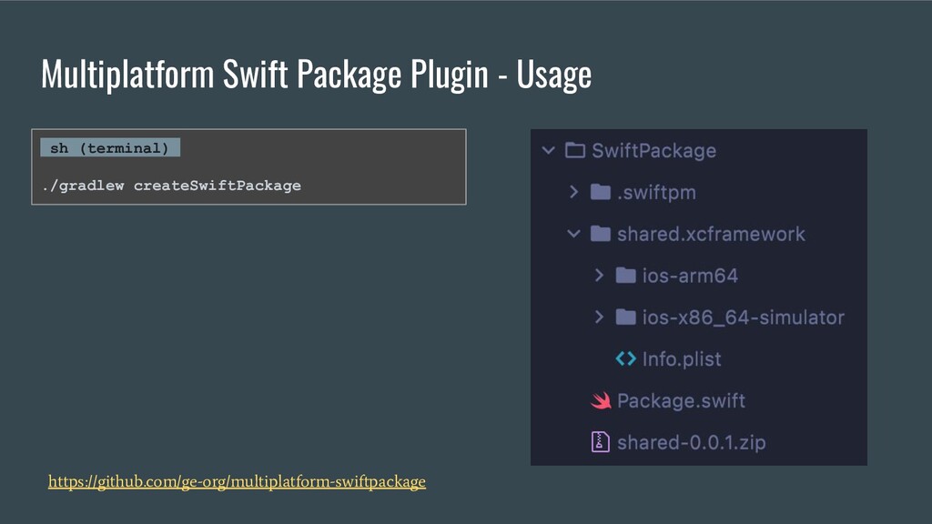The width and height of the screenshot is (932, 524).
Task: Click the SwiftPackage outlined folder icon
Action: [x=575, y=150]
